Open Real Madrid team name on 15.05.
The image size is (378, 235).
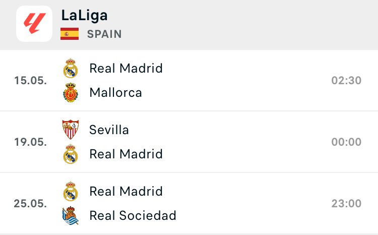126,68
